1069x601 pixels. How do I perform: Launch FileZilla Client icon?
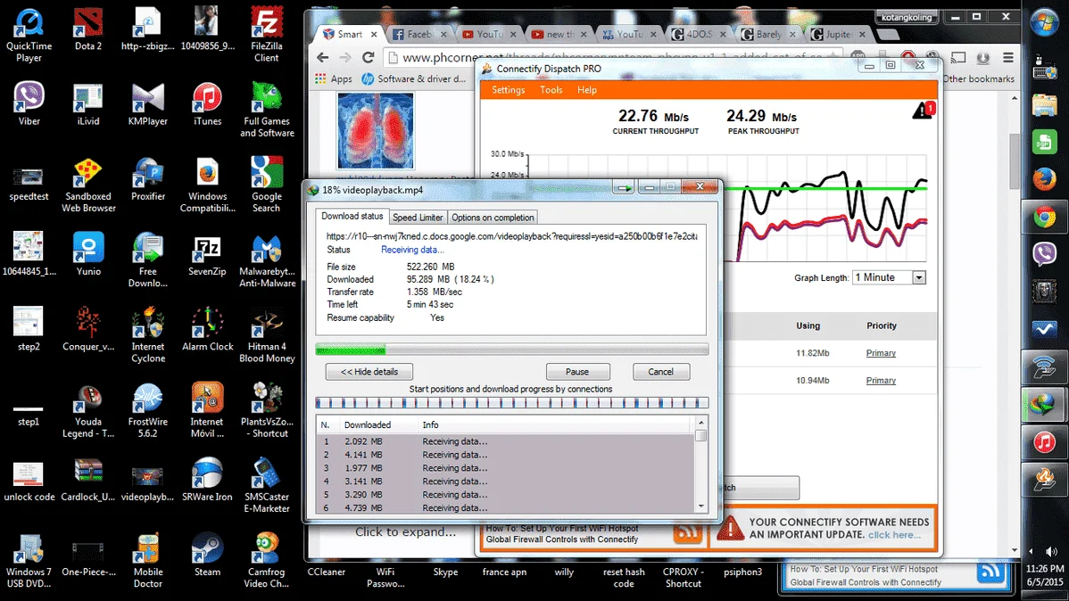(267, 36)
